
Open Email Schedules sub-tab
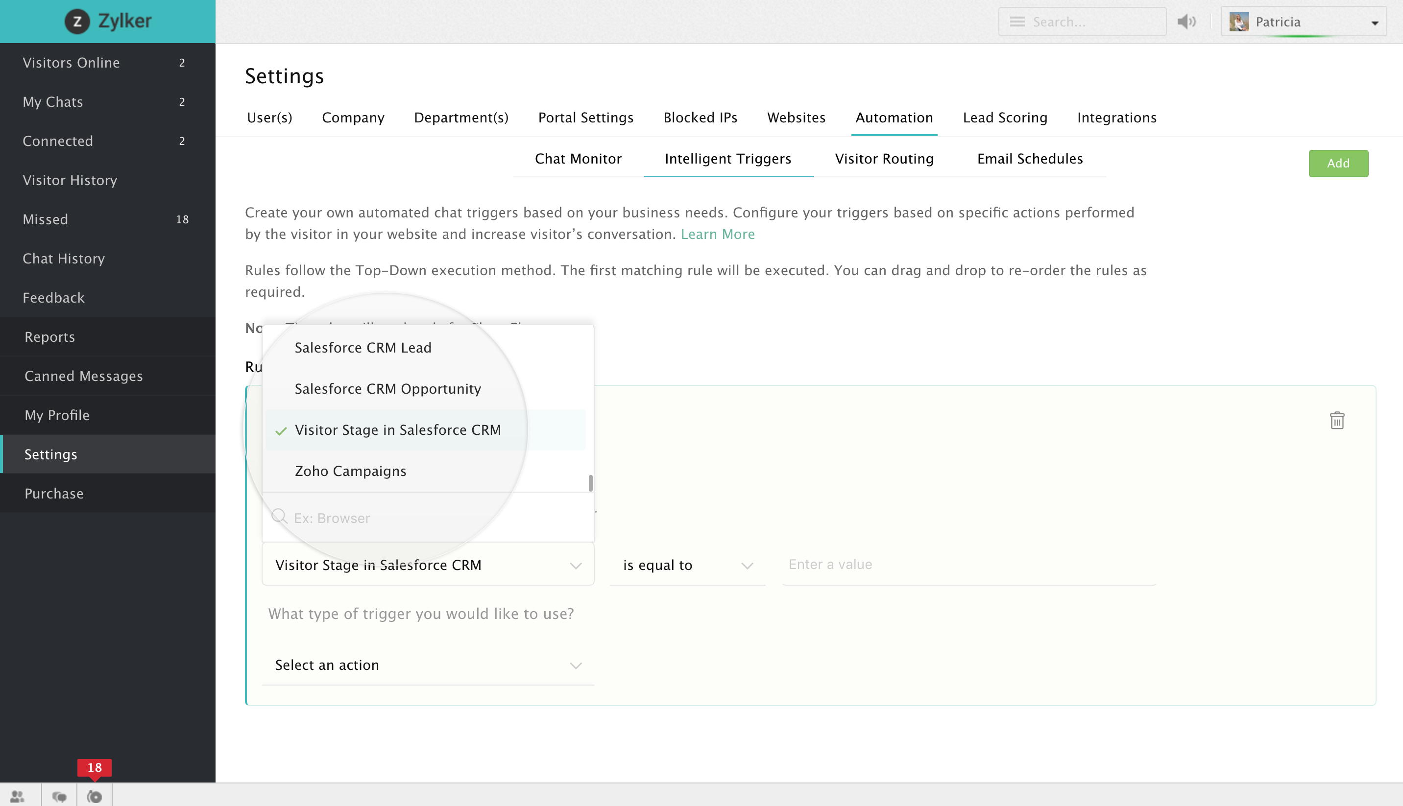[1030, 158]
